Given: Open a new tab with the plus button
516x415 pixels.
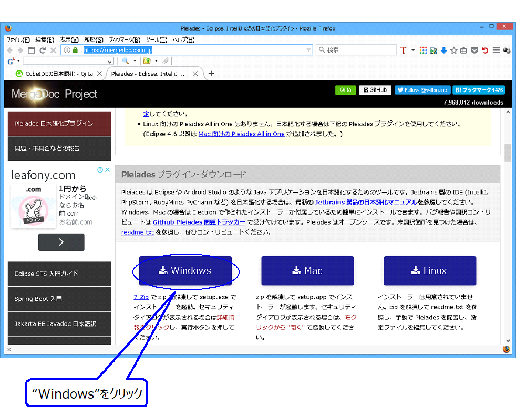Looking at the screenshot, I should click(211, 74).
